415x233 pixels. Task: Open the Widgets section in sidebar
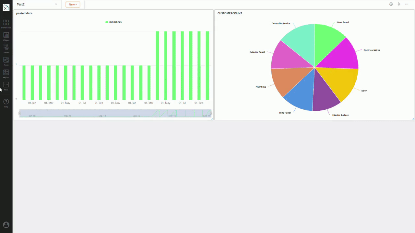[6, 36]
